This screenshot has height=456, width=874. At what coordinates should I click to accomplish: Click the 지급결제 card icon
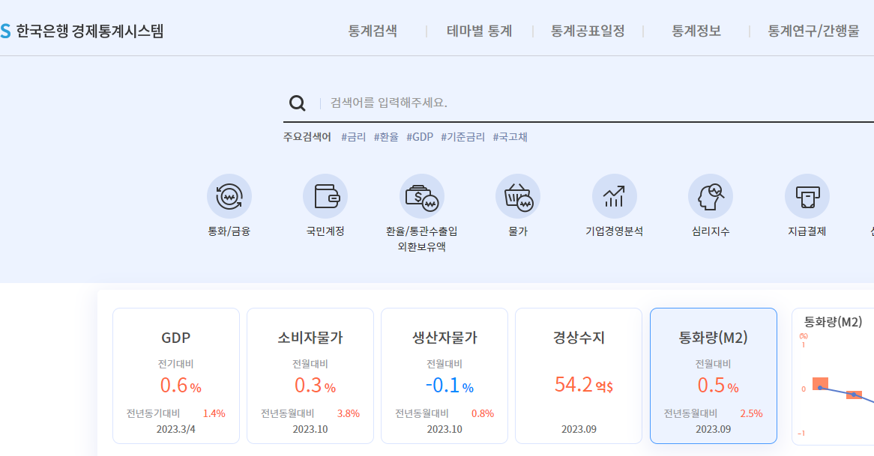coord(807,195)
